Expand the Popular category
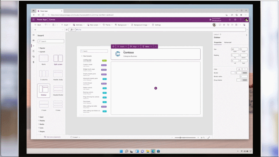The height and width of the screenshot is (157, 279). (41, 48)
